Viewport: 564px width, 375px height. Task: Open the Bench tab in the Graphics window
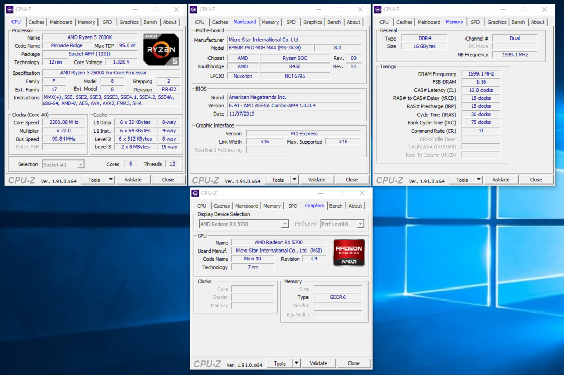336,206
